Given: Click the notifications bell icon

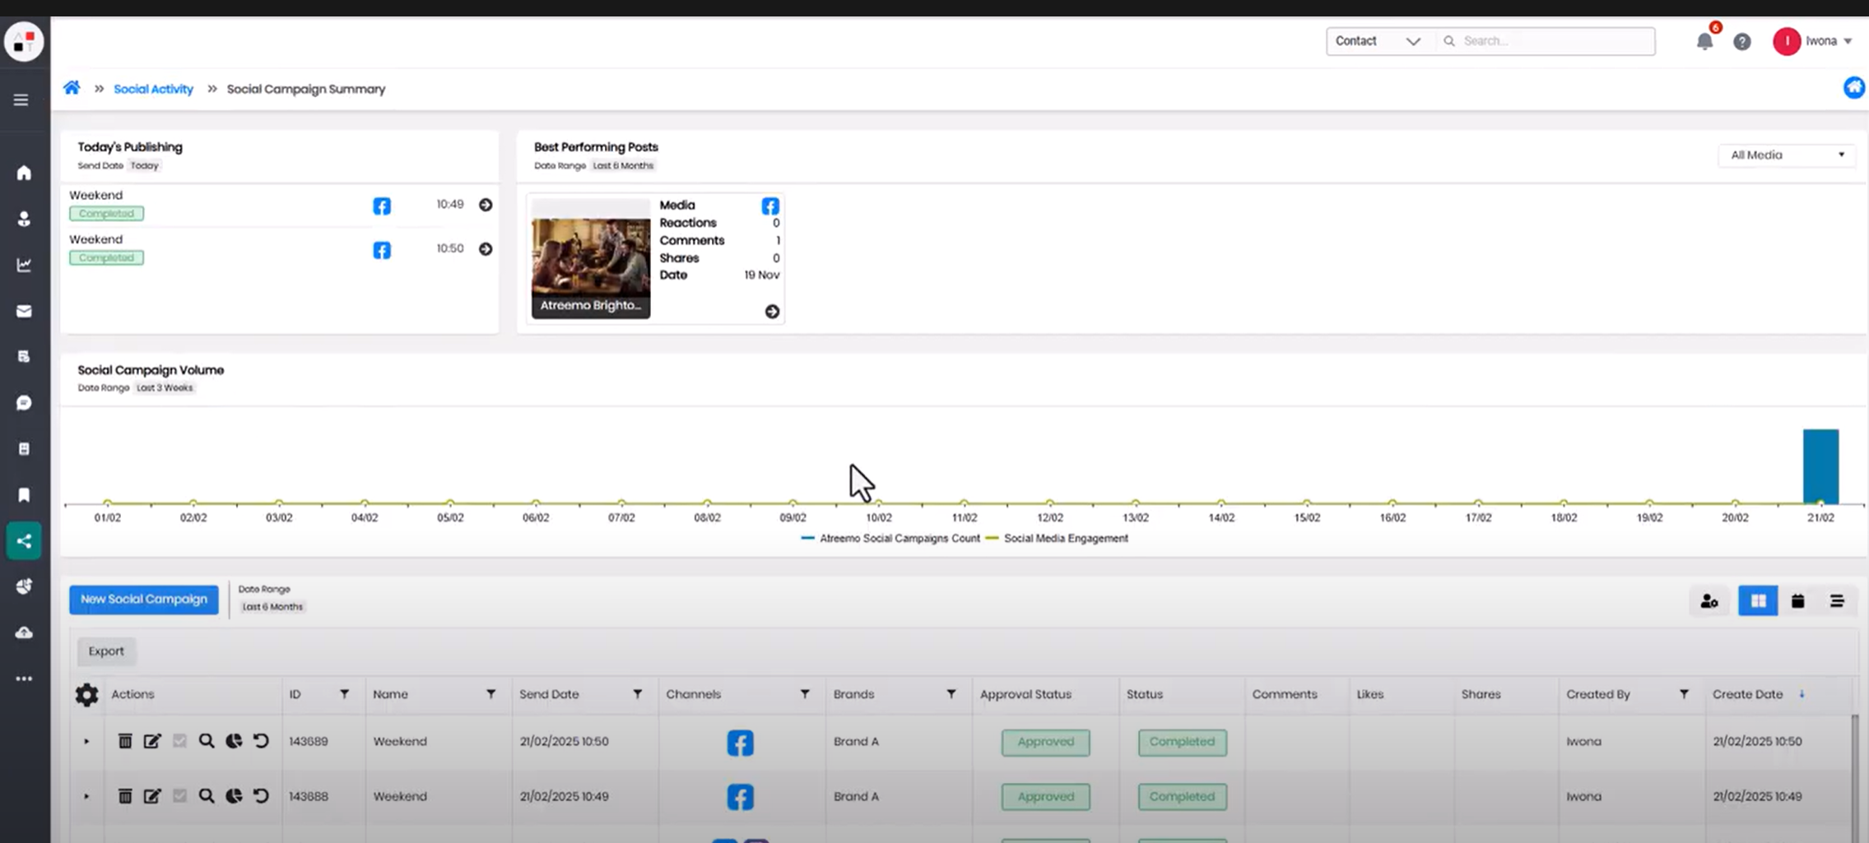Looking at the screenshot, I should [1704, 41].
